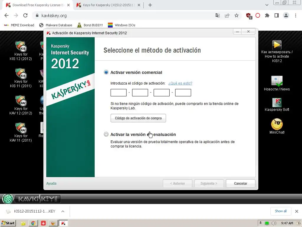Click the browser forward arrow
Viewport: 302px width, 227px height.
coord(16,15)
